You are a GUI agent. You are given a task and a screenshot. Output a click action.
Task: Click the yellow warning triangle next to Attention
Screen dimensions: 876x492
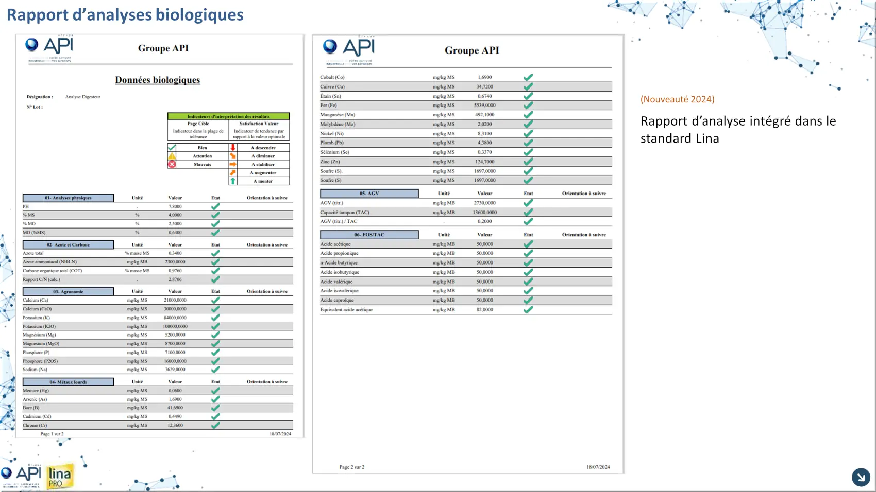pos(172,156)
